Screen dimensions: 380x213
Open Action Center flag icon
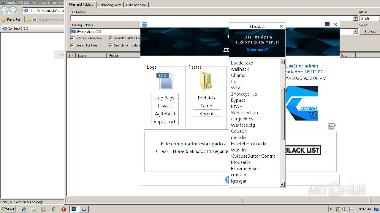click(x=352, y=209)
